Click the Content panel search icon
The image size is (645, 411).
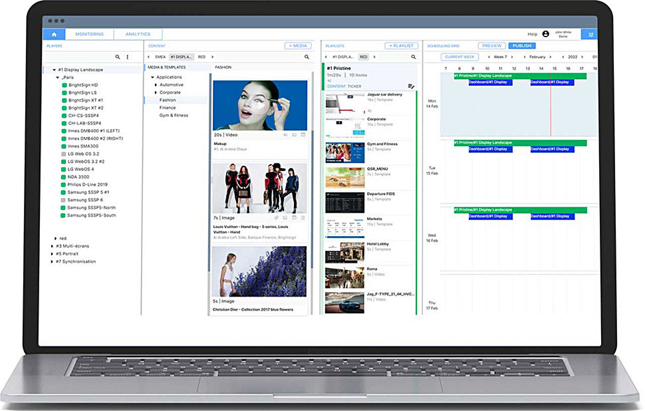[307, 57]
